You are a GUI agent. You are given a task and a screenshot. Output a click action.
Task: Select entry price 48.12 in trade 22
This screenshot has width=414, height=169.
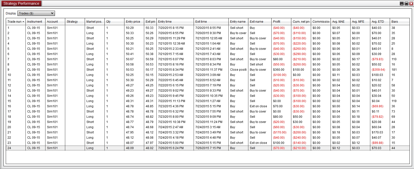coord(130,138)
